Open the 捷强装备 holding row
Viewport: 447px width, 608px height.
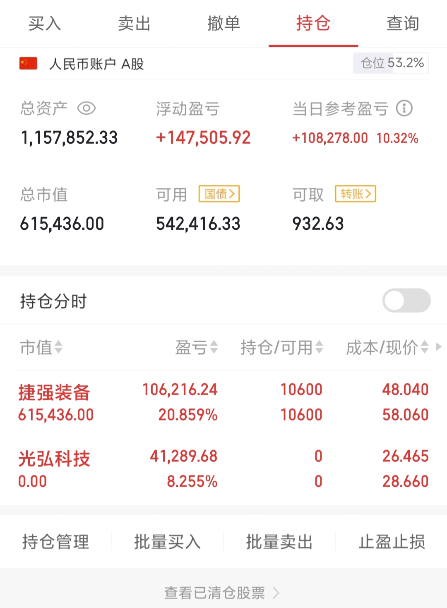(223, 403)
